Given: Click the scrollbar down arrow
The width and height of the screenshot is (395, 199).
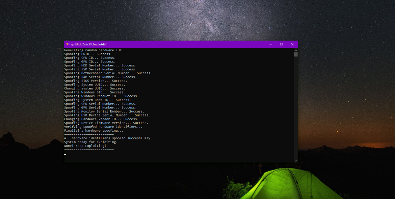Looking at the screenshot, I should [296, 161].
